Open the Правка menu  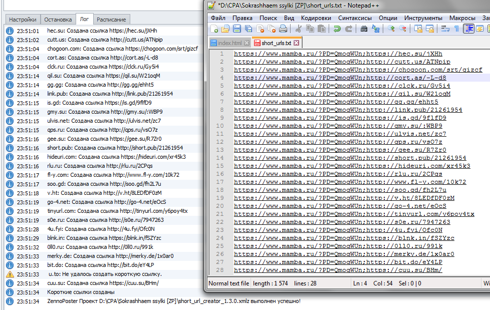coord(242,18)
